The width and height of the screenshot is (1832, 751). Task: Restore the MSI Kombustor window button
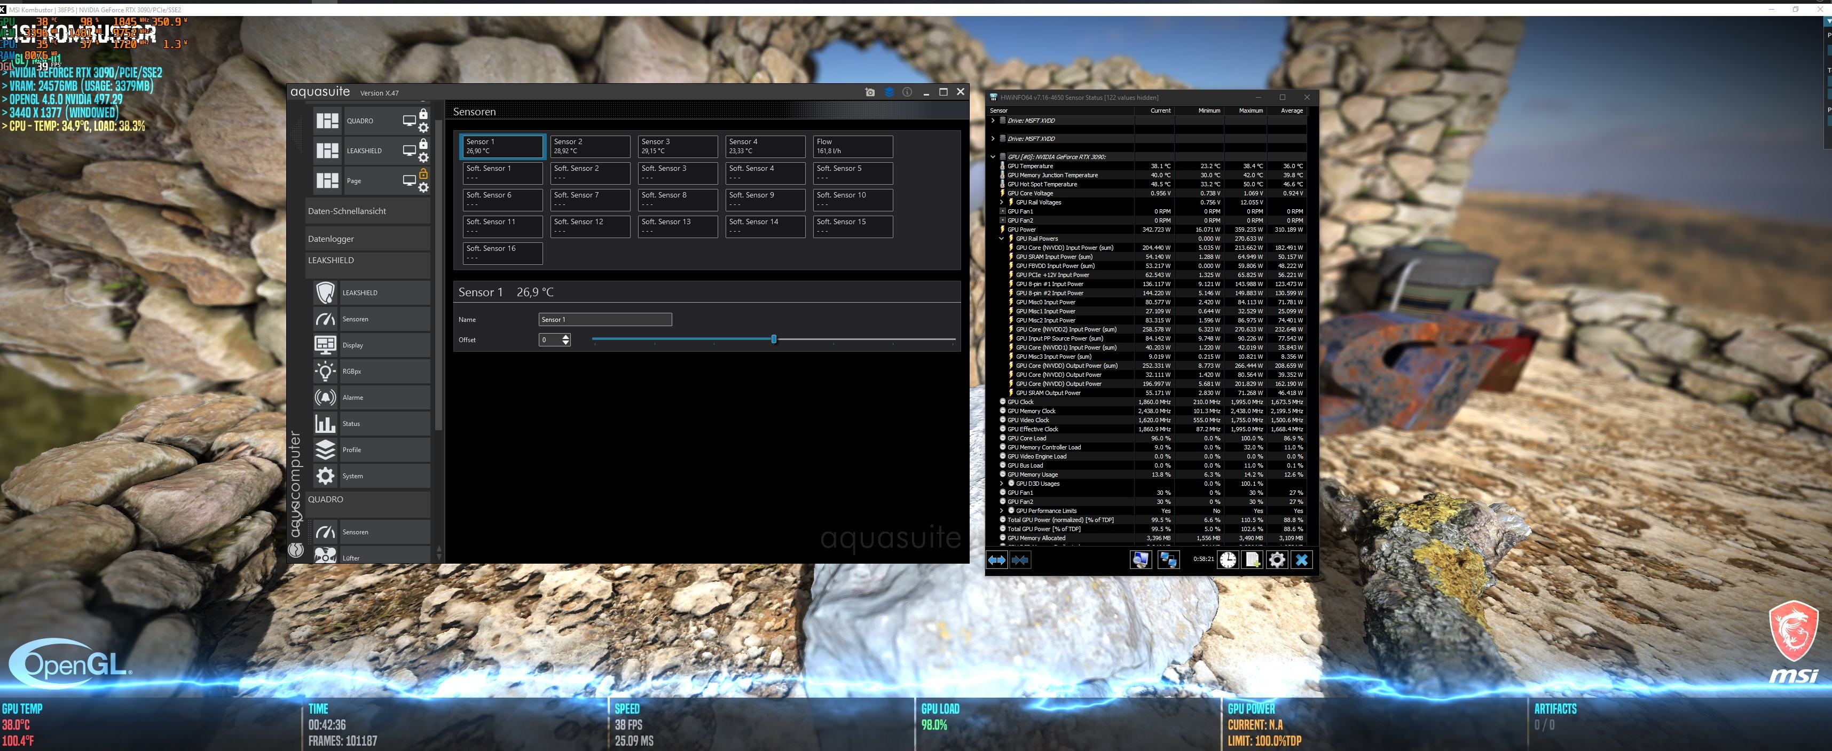1795,9
